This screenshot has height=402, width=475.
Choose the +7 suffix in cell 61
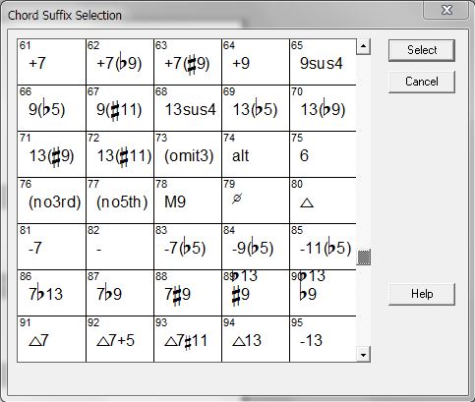(51, 62)
